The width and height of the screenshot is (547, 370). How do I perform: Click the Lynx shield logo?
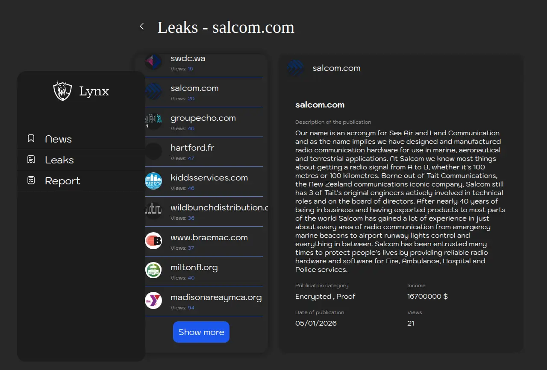point(62,91)
